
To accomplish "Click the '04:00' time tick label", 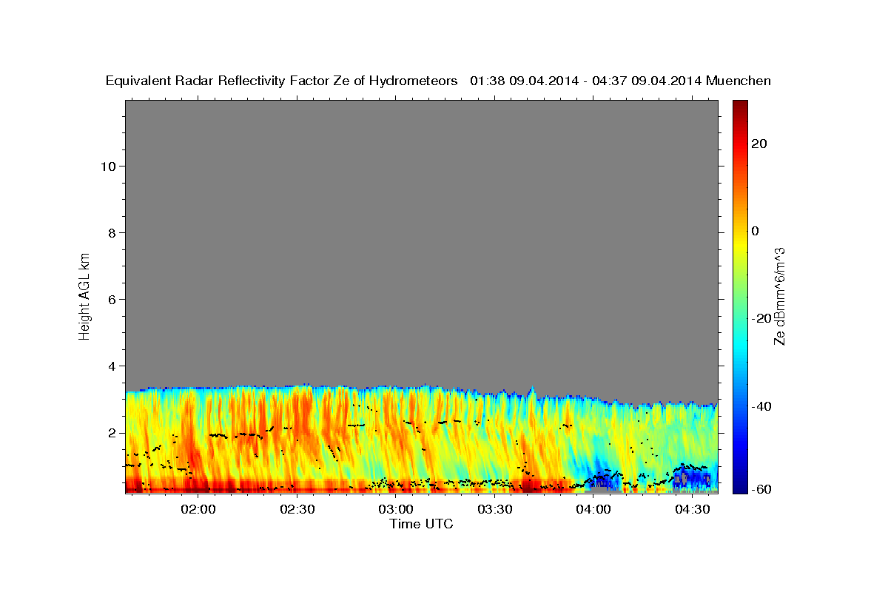I will click(593, 509).
